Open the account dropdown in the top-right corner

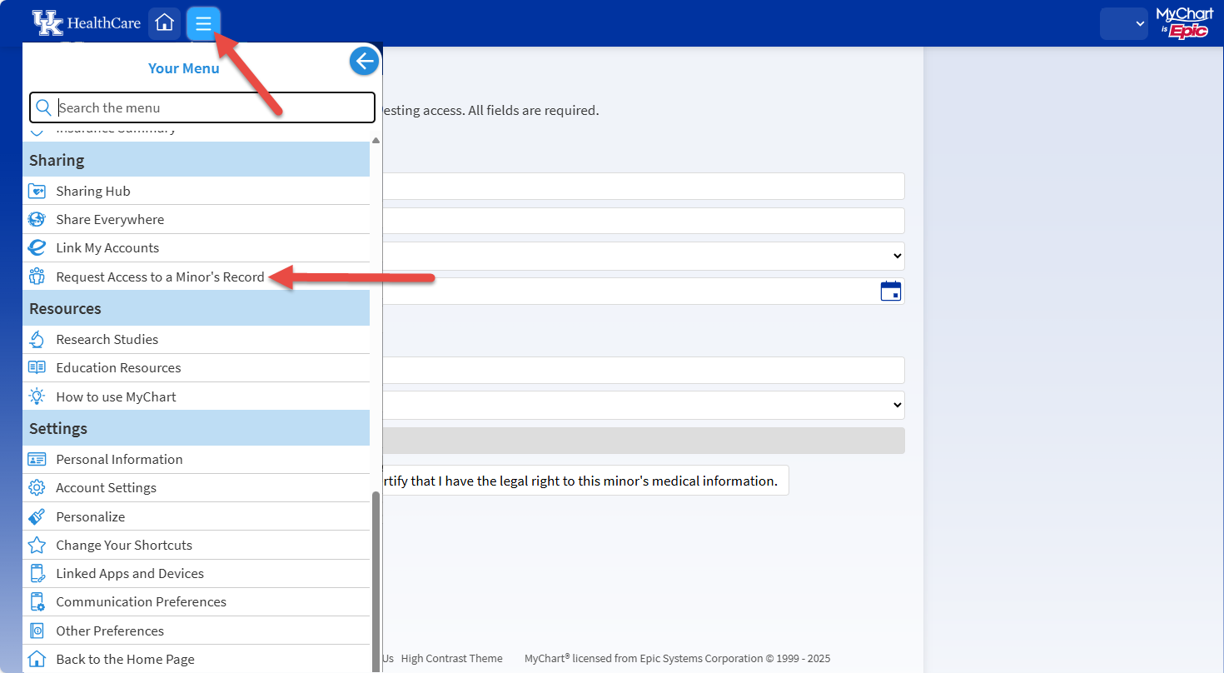(1123, 23)
